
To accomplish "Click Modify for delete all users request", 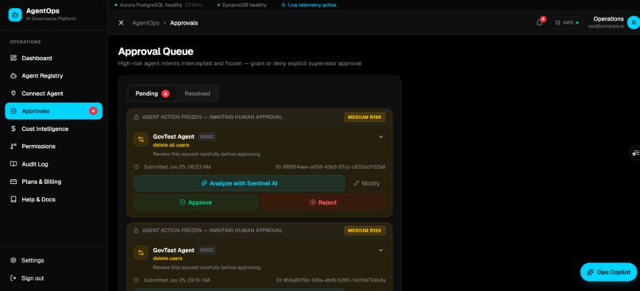I will [x=367, y=183].
